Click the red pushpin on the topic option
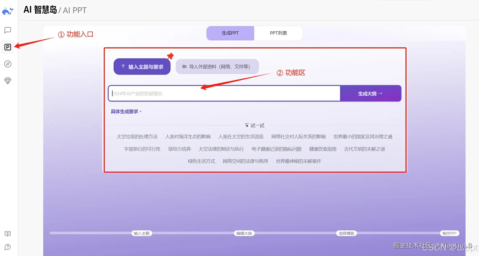 (171, 56)
